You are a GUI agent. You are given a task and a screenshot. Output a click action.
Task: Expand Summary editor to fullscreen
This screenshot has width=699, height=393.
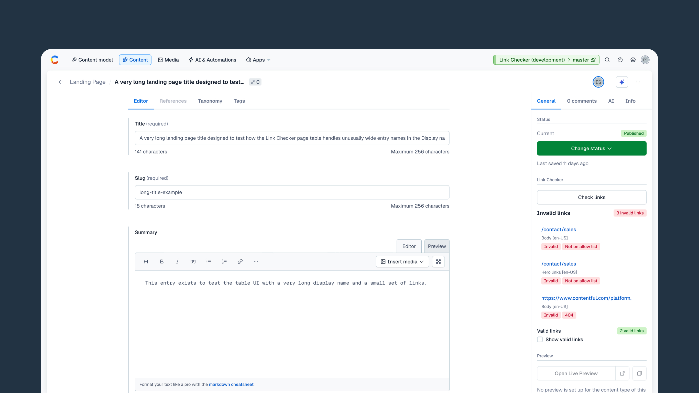[438, 262]
